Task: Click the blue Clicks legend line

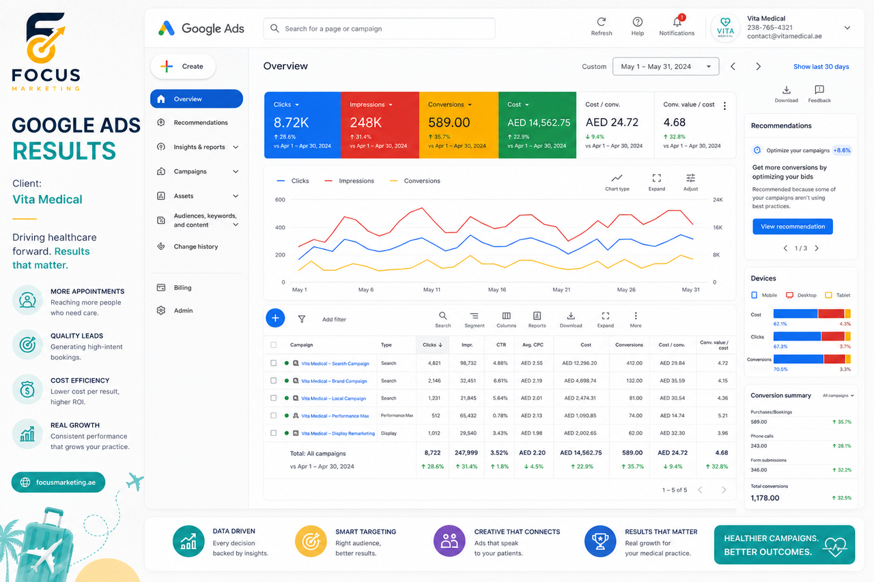Action: (281, 181)
